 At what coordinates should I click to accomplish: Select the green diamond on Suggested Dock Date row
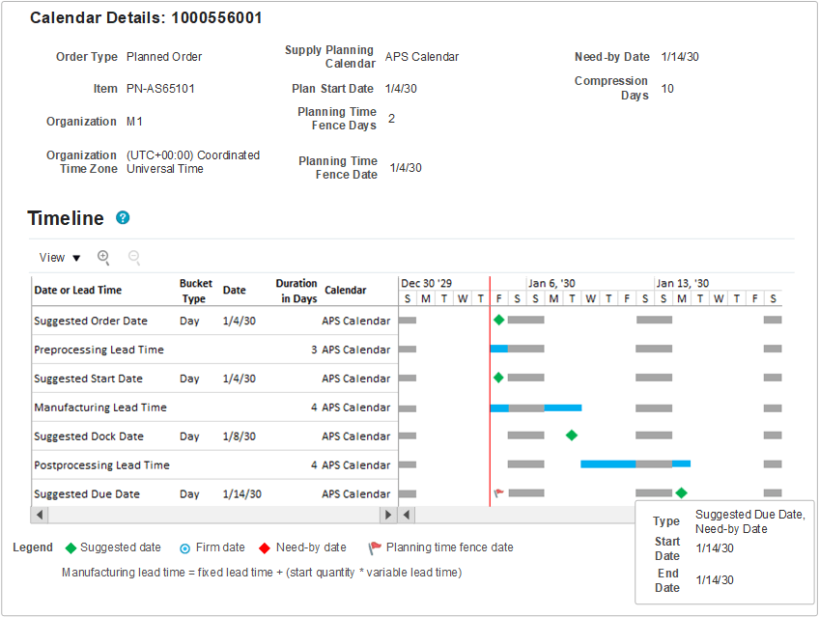click(x=571, y=435)
